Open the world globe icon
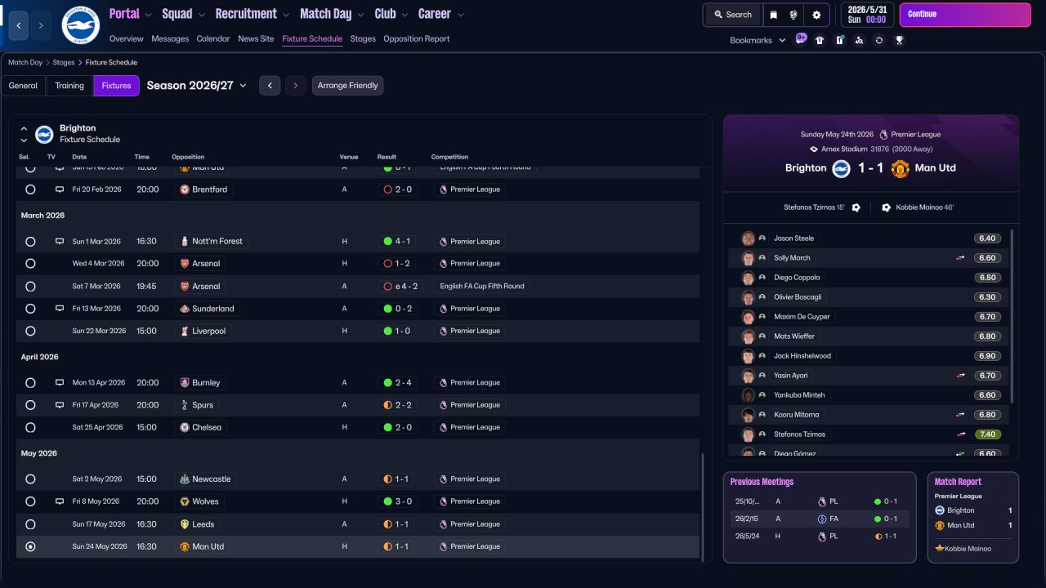Screen dimensions: 1046x588 [793, 15]
